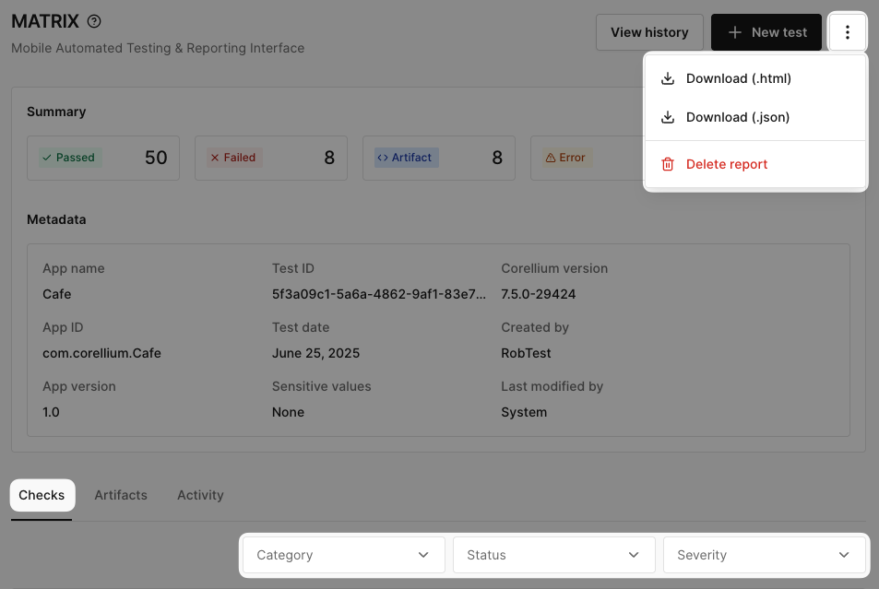Open the Status filter dropdown
Image resolution: width=879 pixels, height=589 pixels.
[x=553, y=555]
